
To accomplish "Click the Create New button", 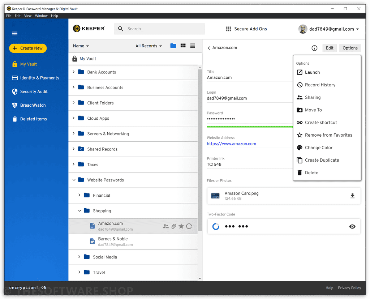I will [28, 48].
